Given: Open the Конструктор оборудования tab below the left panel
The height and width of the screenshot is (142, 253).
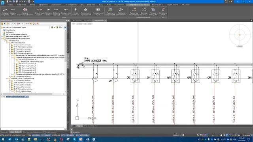Looking at the screenshot, I should tap(33, 132).
